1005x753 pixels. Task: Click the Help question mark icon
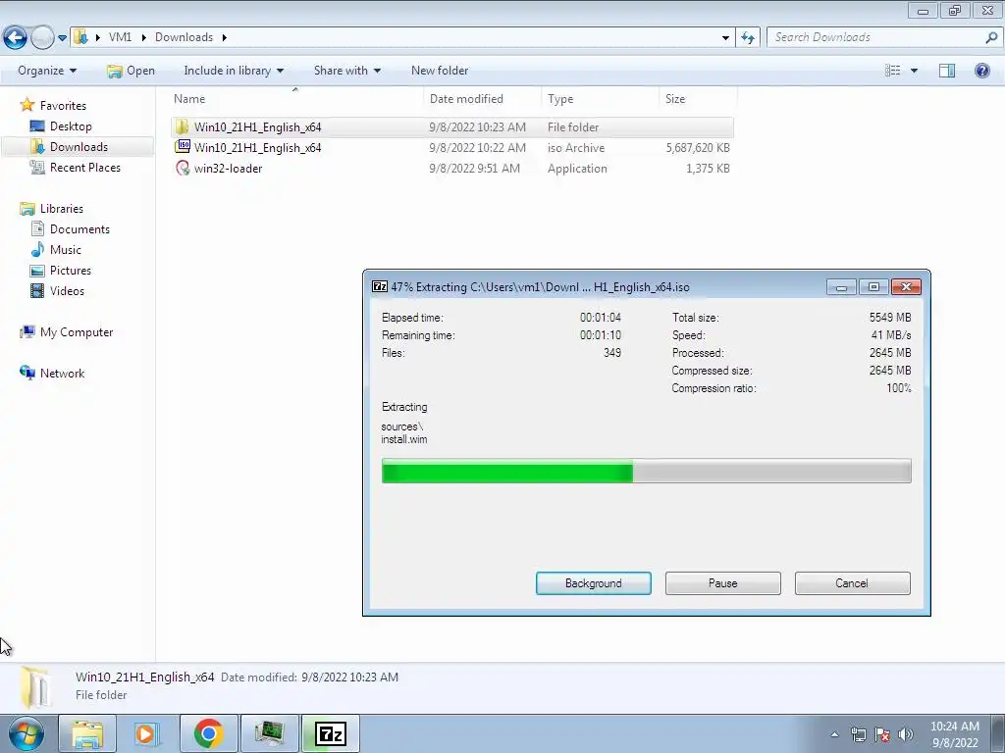[981, 71]
